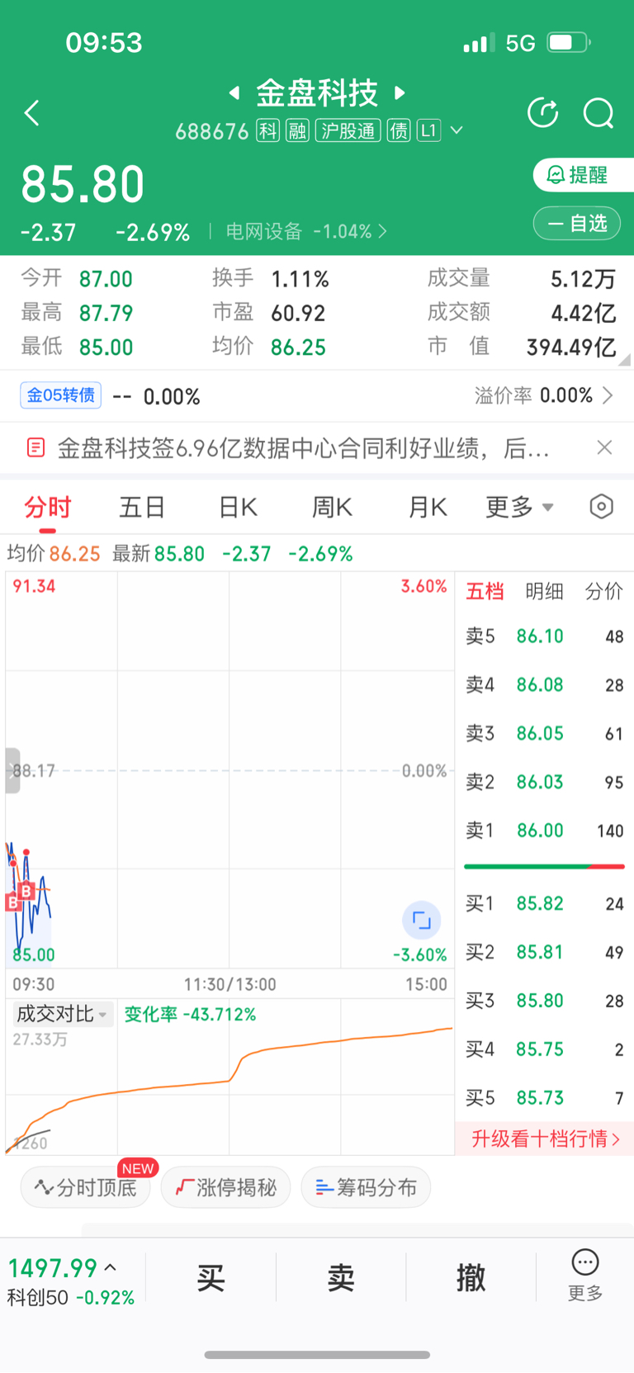Switch order book to 分价 tab
634x1373 pixels.
(603, 591)
